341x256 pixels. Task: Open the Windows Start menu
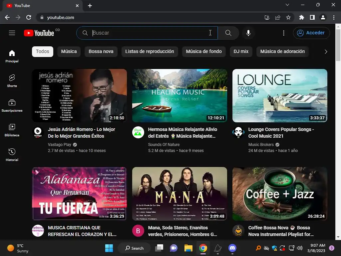(x=109, y=248)
